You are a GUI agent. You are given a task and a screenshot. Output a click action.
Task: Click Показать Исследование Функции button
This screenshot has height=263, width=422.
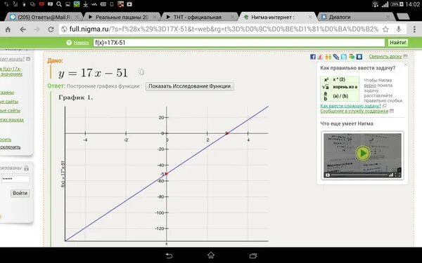pyautogui.click(x=189, y=86)
